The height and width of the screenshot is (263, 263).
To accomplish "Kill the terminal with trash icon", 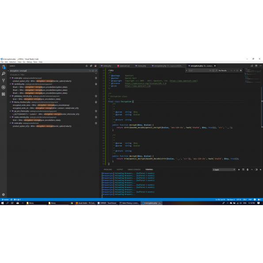I will [x=248, y=170].
